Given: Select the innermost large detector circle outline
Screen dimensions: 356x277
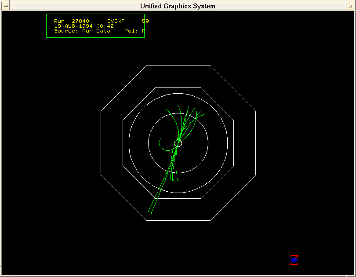Looking at the screenshot, I should (149, 143).
